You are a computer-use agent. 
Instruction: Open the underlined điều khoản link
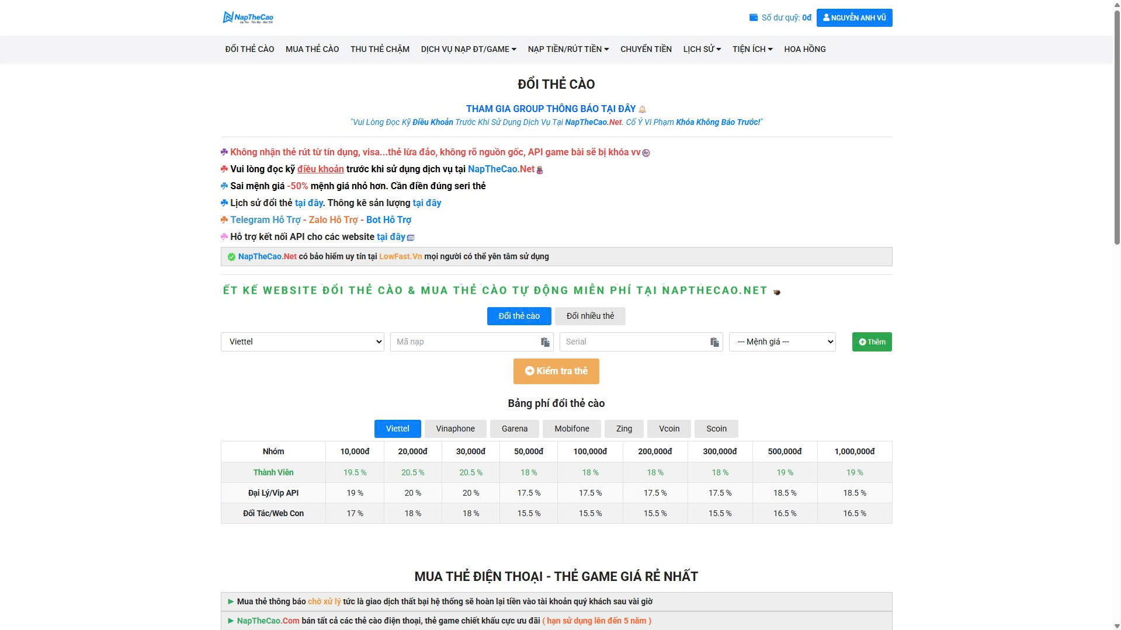click(320, 169)
